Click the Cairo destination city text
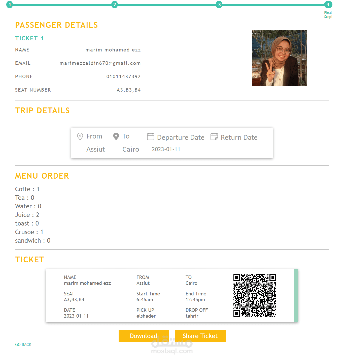 tap(131, 149)
